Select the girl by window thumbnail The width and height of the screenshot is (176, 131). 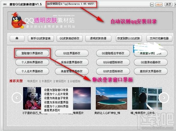[147, 98]
